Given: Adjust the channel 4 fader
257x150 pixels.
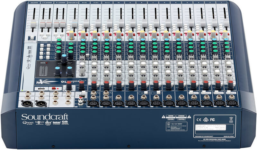Looking at the screenshot, I should click(191, 23).
